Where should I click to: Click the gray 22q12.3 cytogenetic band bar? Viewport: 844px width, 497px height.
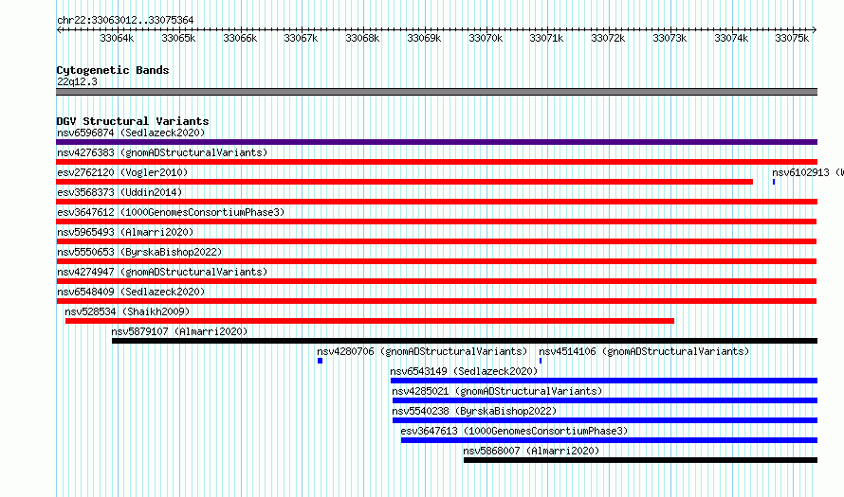pyautogui.click(x=436, y=92)
